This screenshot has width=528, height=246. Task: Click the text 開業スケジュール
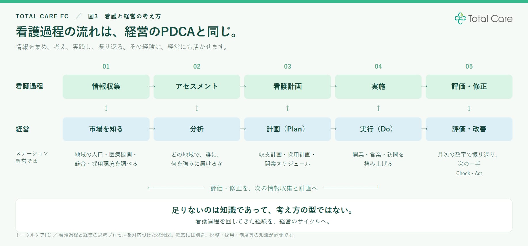(x=288, y=164)
